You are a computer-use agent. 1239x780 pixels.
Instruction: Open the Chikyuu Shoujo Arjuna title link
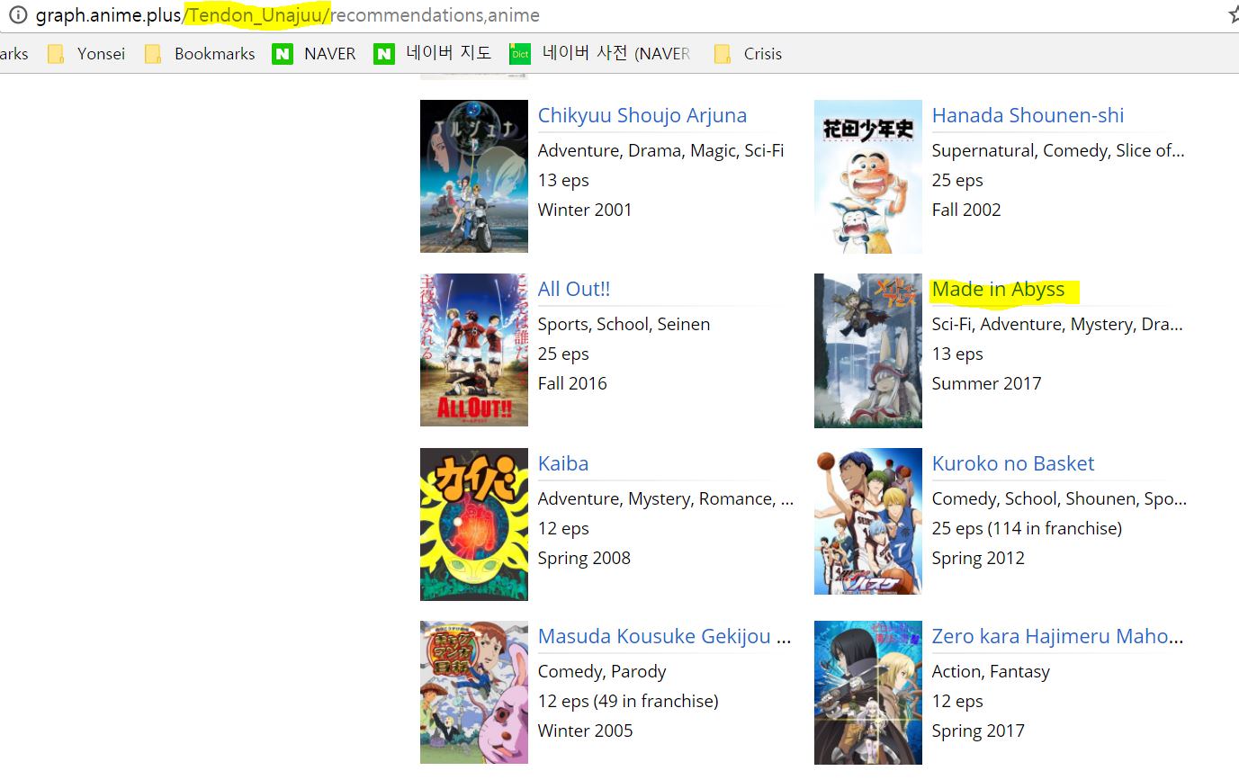(642, 116)
